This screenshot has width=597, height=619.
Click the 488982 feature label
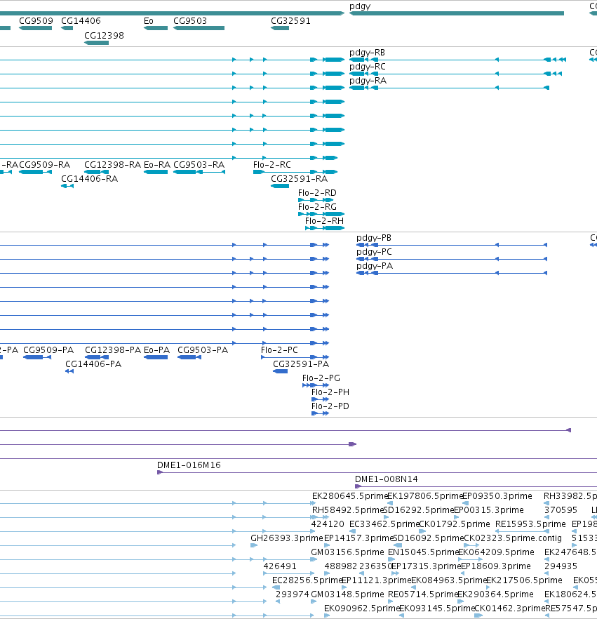point(340,566)
